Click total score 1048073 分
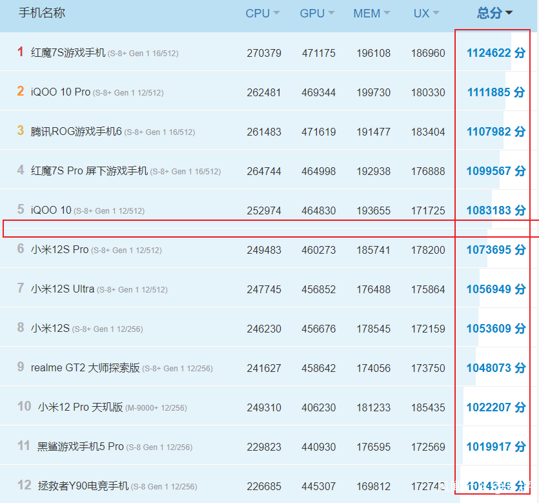 pos(496,368)
